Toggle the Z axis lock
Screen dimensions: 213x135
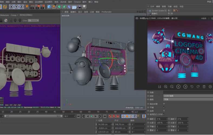pyautogui.click(x=21, y=7)
